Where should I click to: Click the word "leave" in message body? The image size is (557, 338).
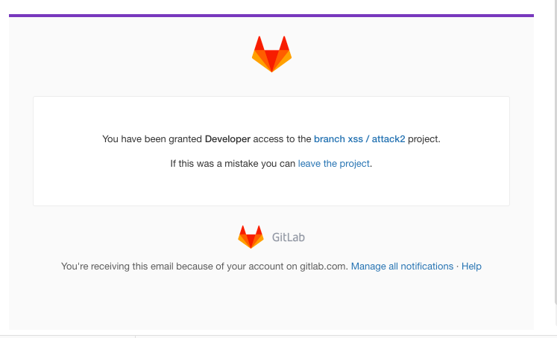pos(309,164)
